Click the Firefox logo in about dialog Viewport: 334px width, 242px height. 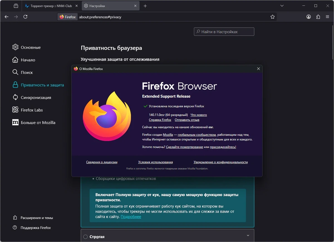pos(107,116)
